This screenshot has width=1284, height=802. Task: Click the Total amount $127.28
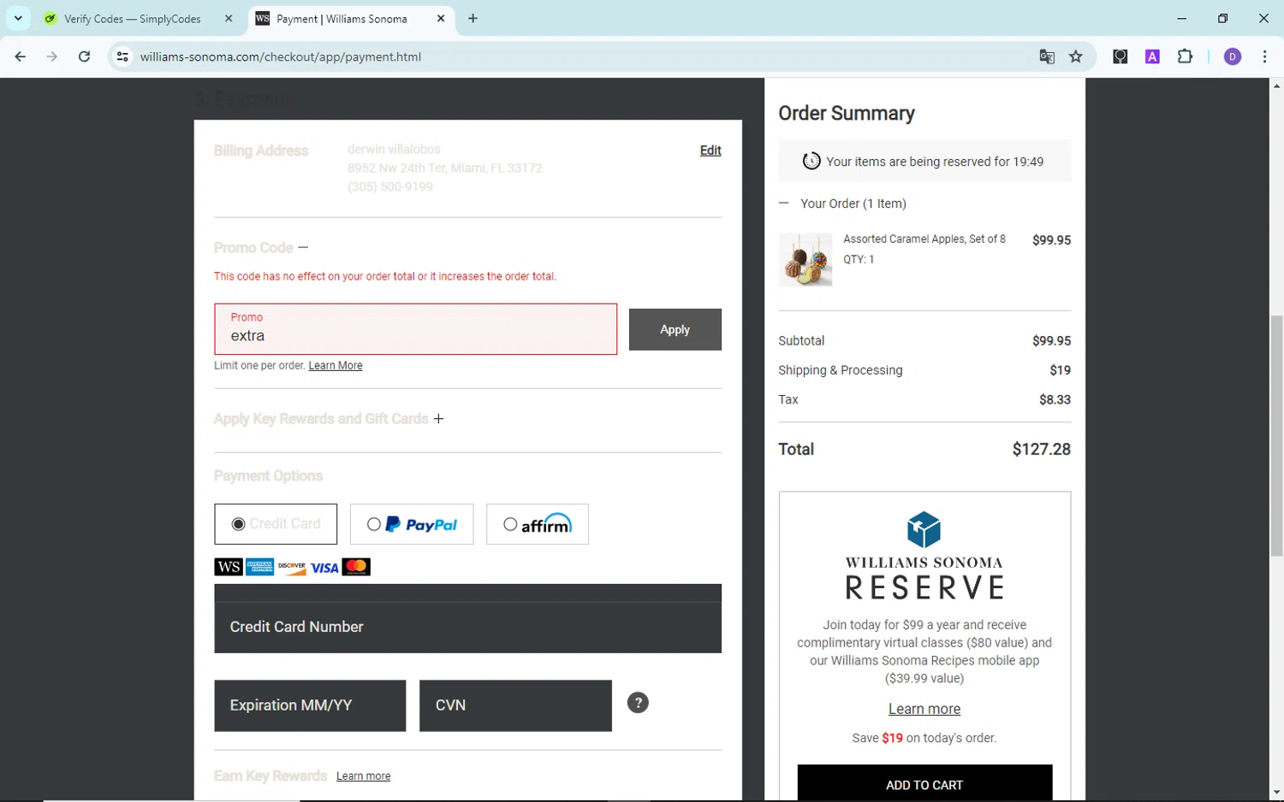[1041, 449]
